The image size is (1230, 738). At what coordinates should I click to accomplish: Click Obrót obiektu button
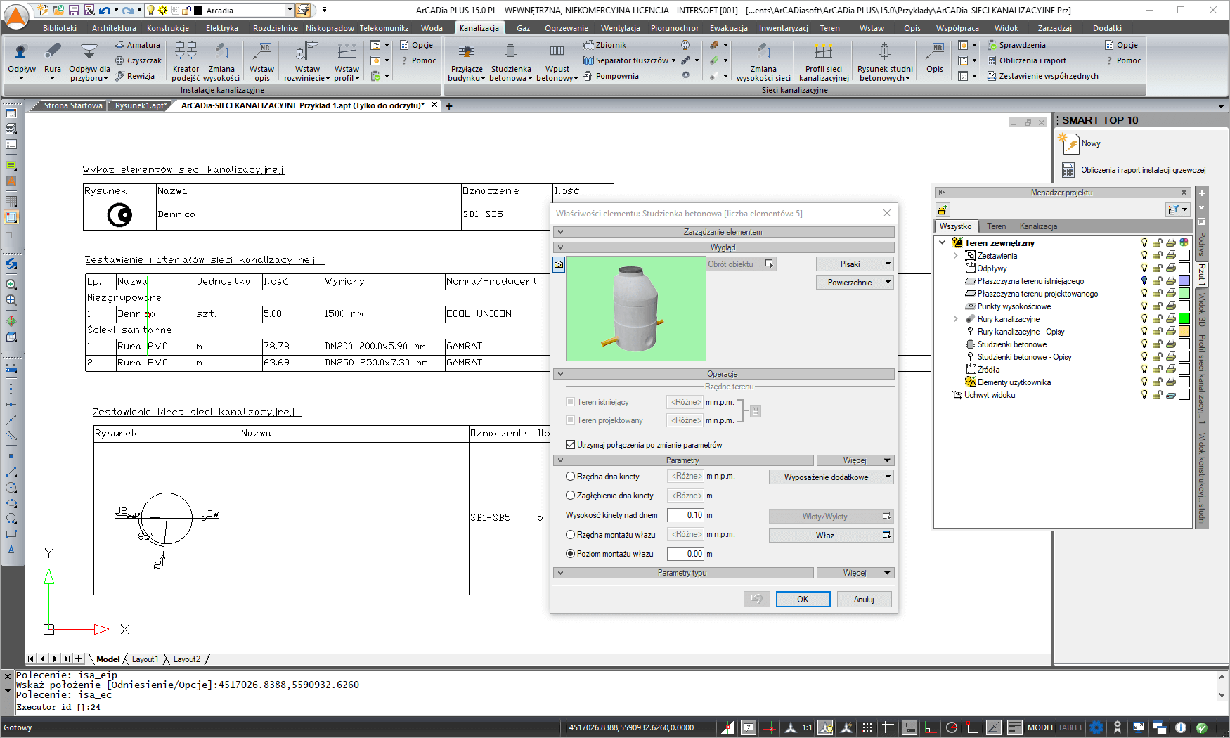tap(741, 264)
